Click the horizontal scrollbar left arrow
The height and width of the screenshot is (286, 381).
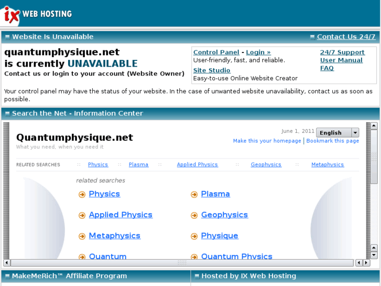(7, 262)
